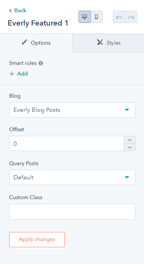Viewport: 144px width, 264px height.
Task: Click the plus icon beside Add
Action: click(x=12, y=74)
